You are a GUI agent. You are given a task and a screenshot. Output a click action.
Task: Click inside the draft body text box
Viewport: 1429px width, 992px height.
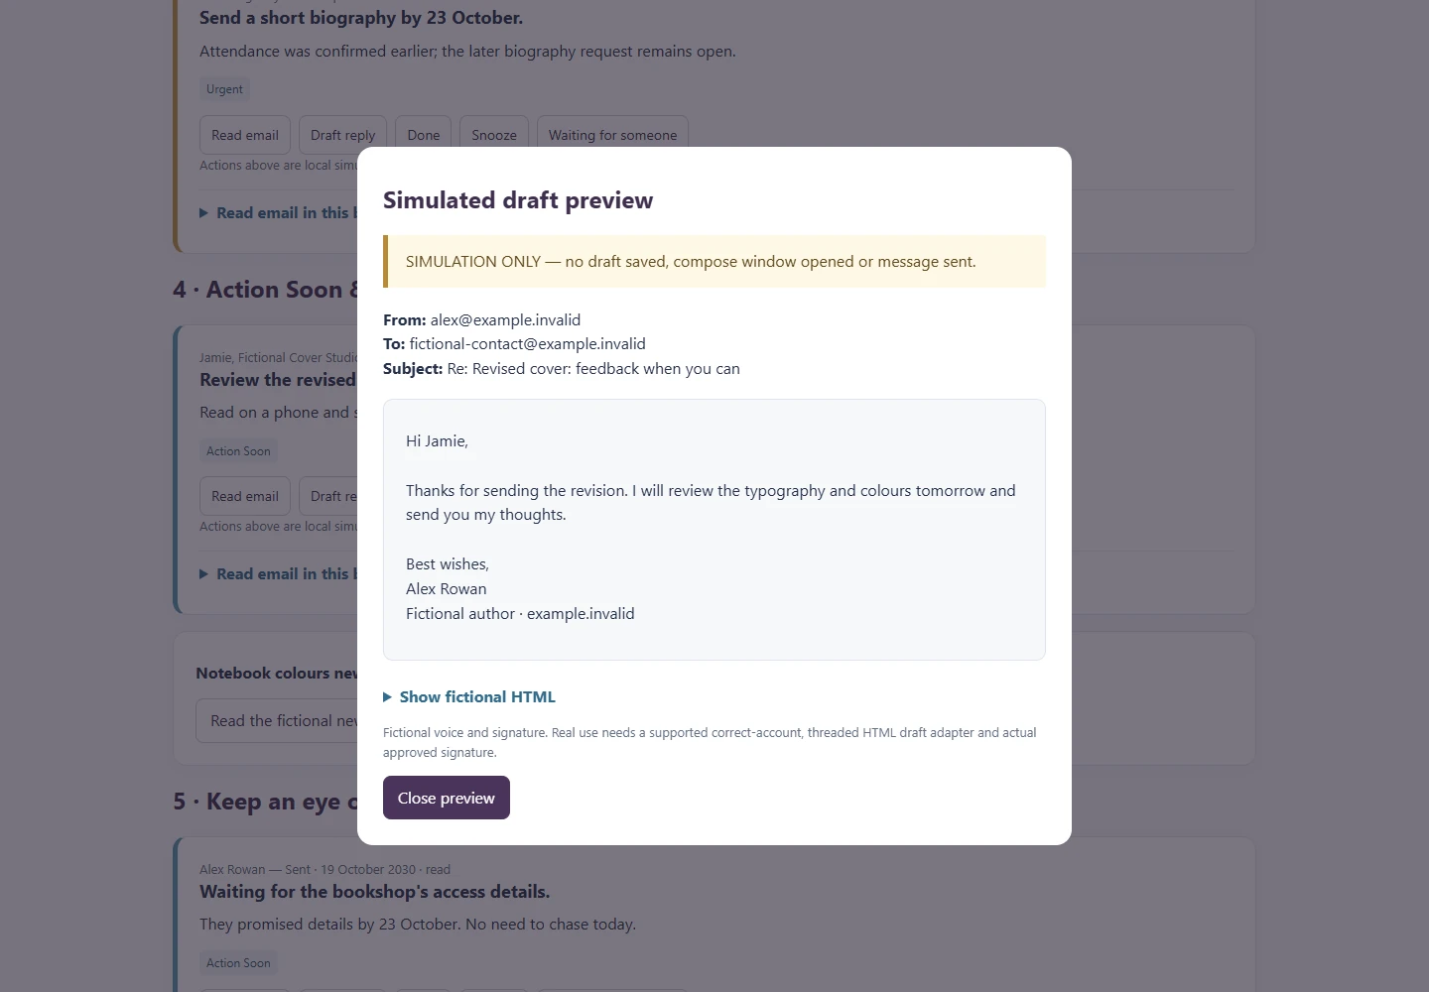pyautogui.click(x=714, y=530)
